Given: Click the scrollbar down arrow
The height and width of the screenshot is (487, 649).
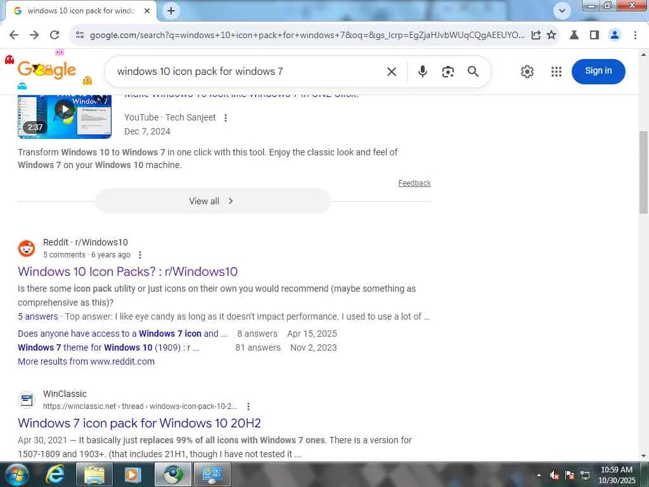Looking at the screenshot, I should pyautogui.click(x=644, y=456).
